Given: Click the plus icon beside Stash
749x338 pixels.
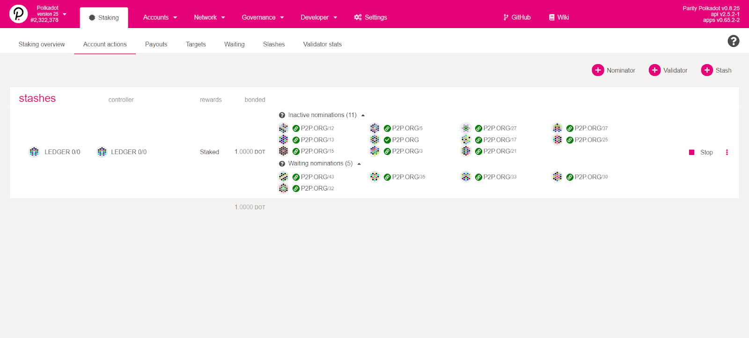Looking at the screenshot, I should [707, 70].
